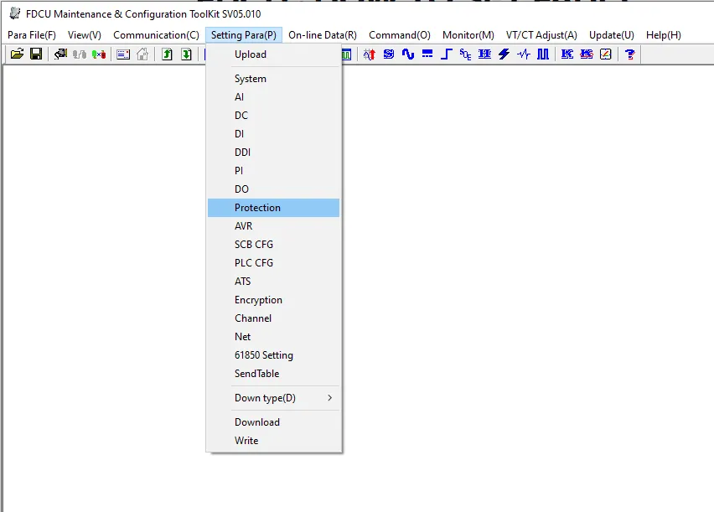Viewport: 714px width, 512px height.
Task: Click the blue 'KK' toolbar icon
Action: click(567, 54)
